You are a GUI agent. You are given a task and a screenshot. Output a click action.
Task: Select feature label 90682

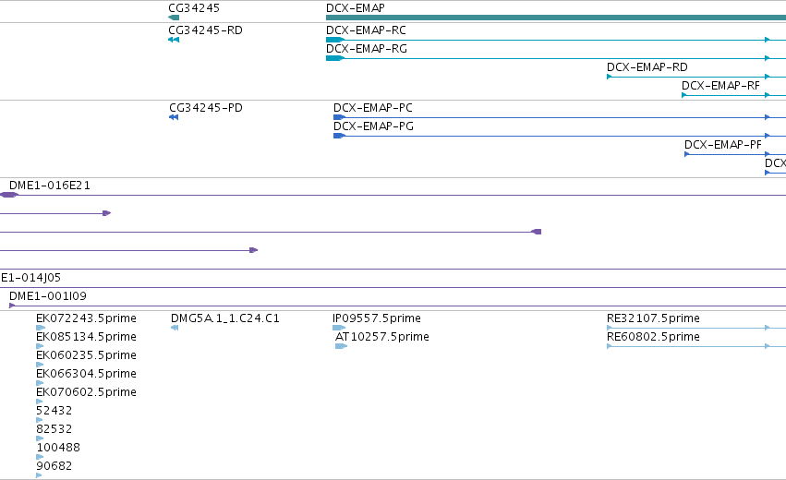[x=54, y=466]
